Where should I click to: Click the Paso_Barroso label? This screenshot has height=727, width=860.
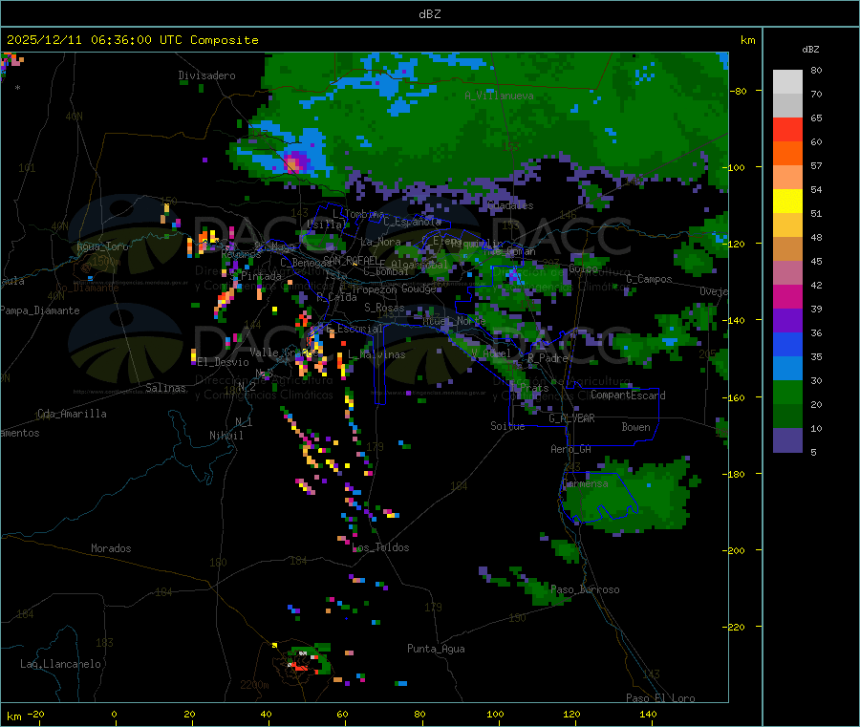click(x=585, y=589)
